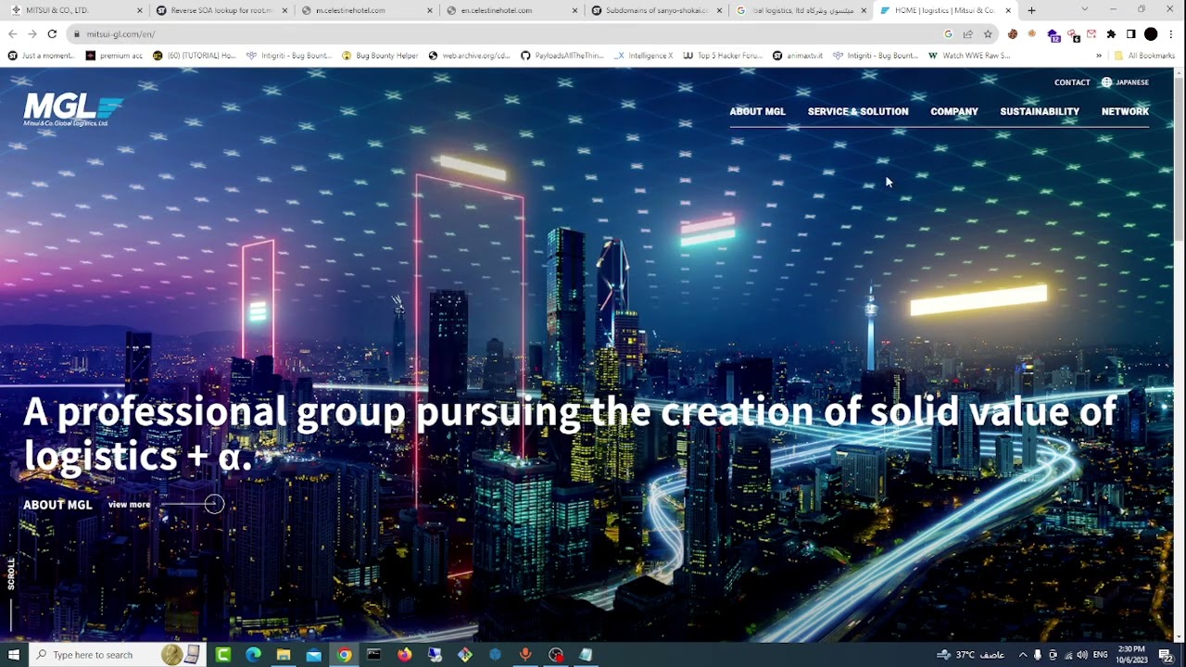Viewport: 1186px width, 667px height.
Task: Open the dark brown cookie extension icon
Action: (x=1013, y=34)
